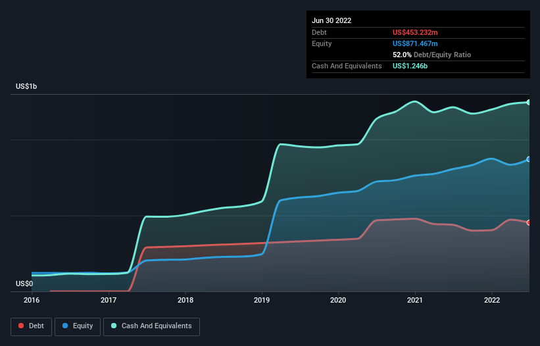Select the teal Cash endpoint marker

(x=529, y=102)
